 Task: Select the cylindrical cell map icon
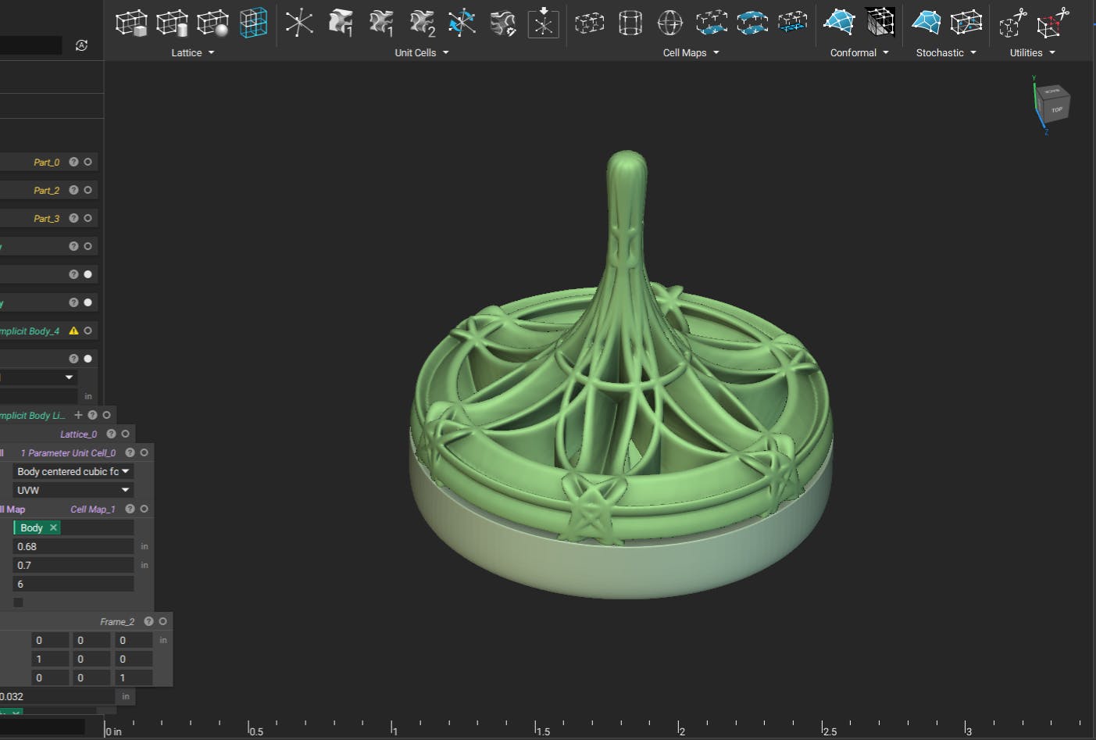coord(630,23)
